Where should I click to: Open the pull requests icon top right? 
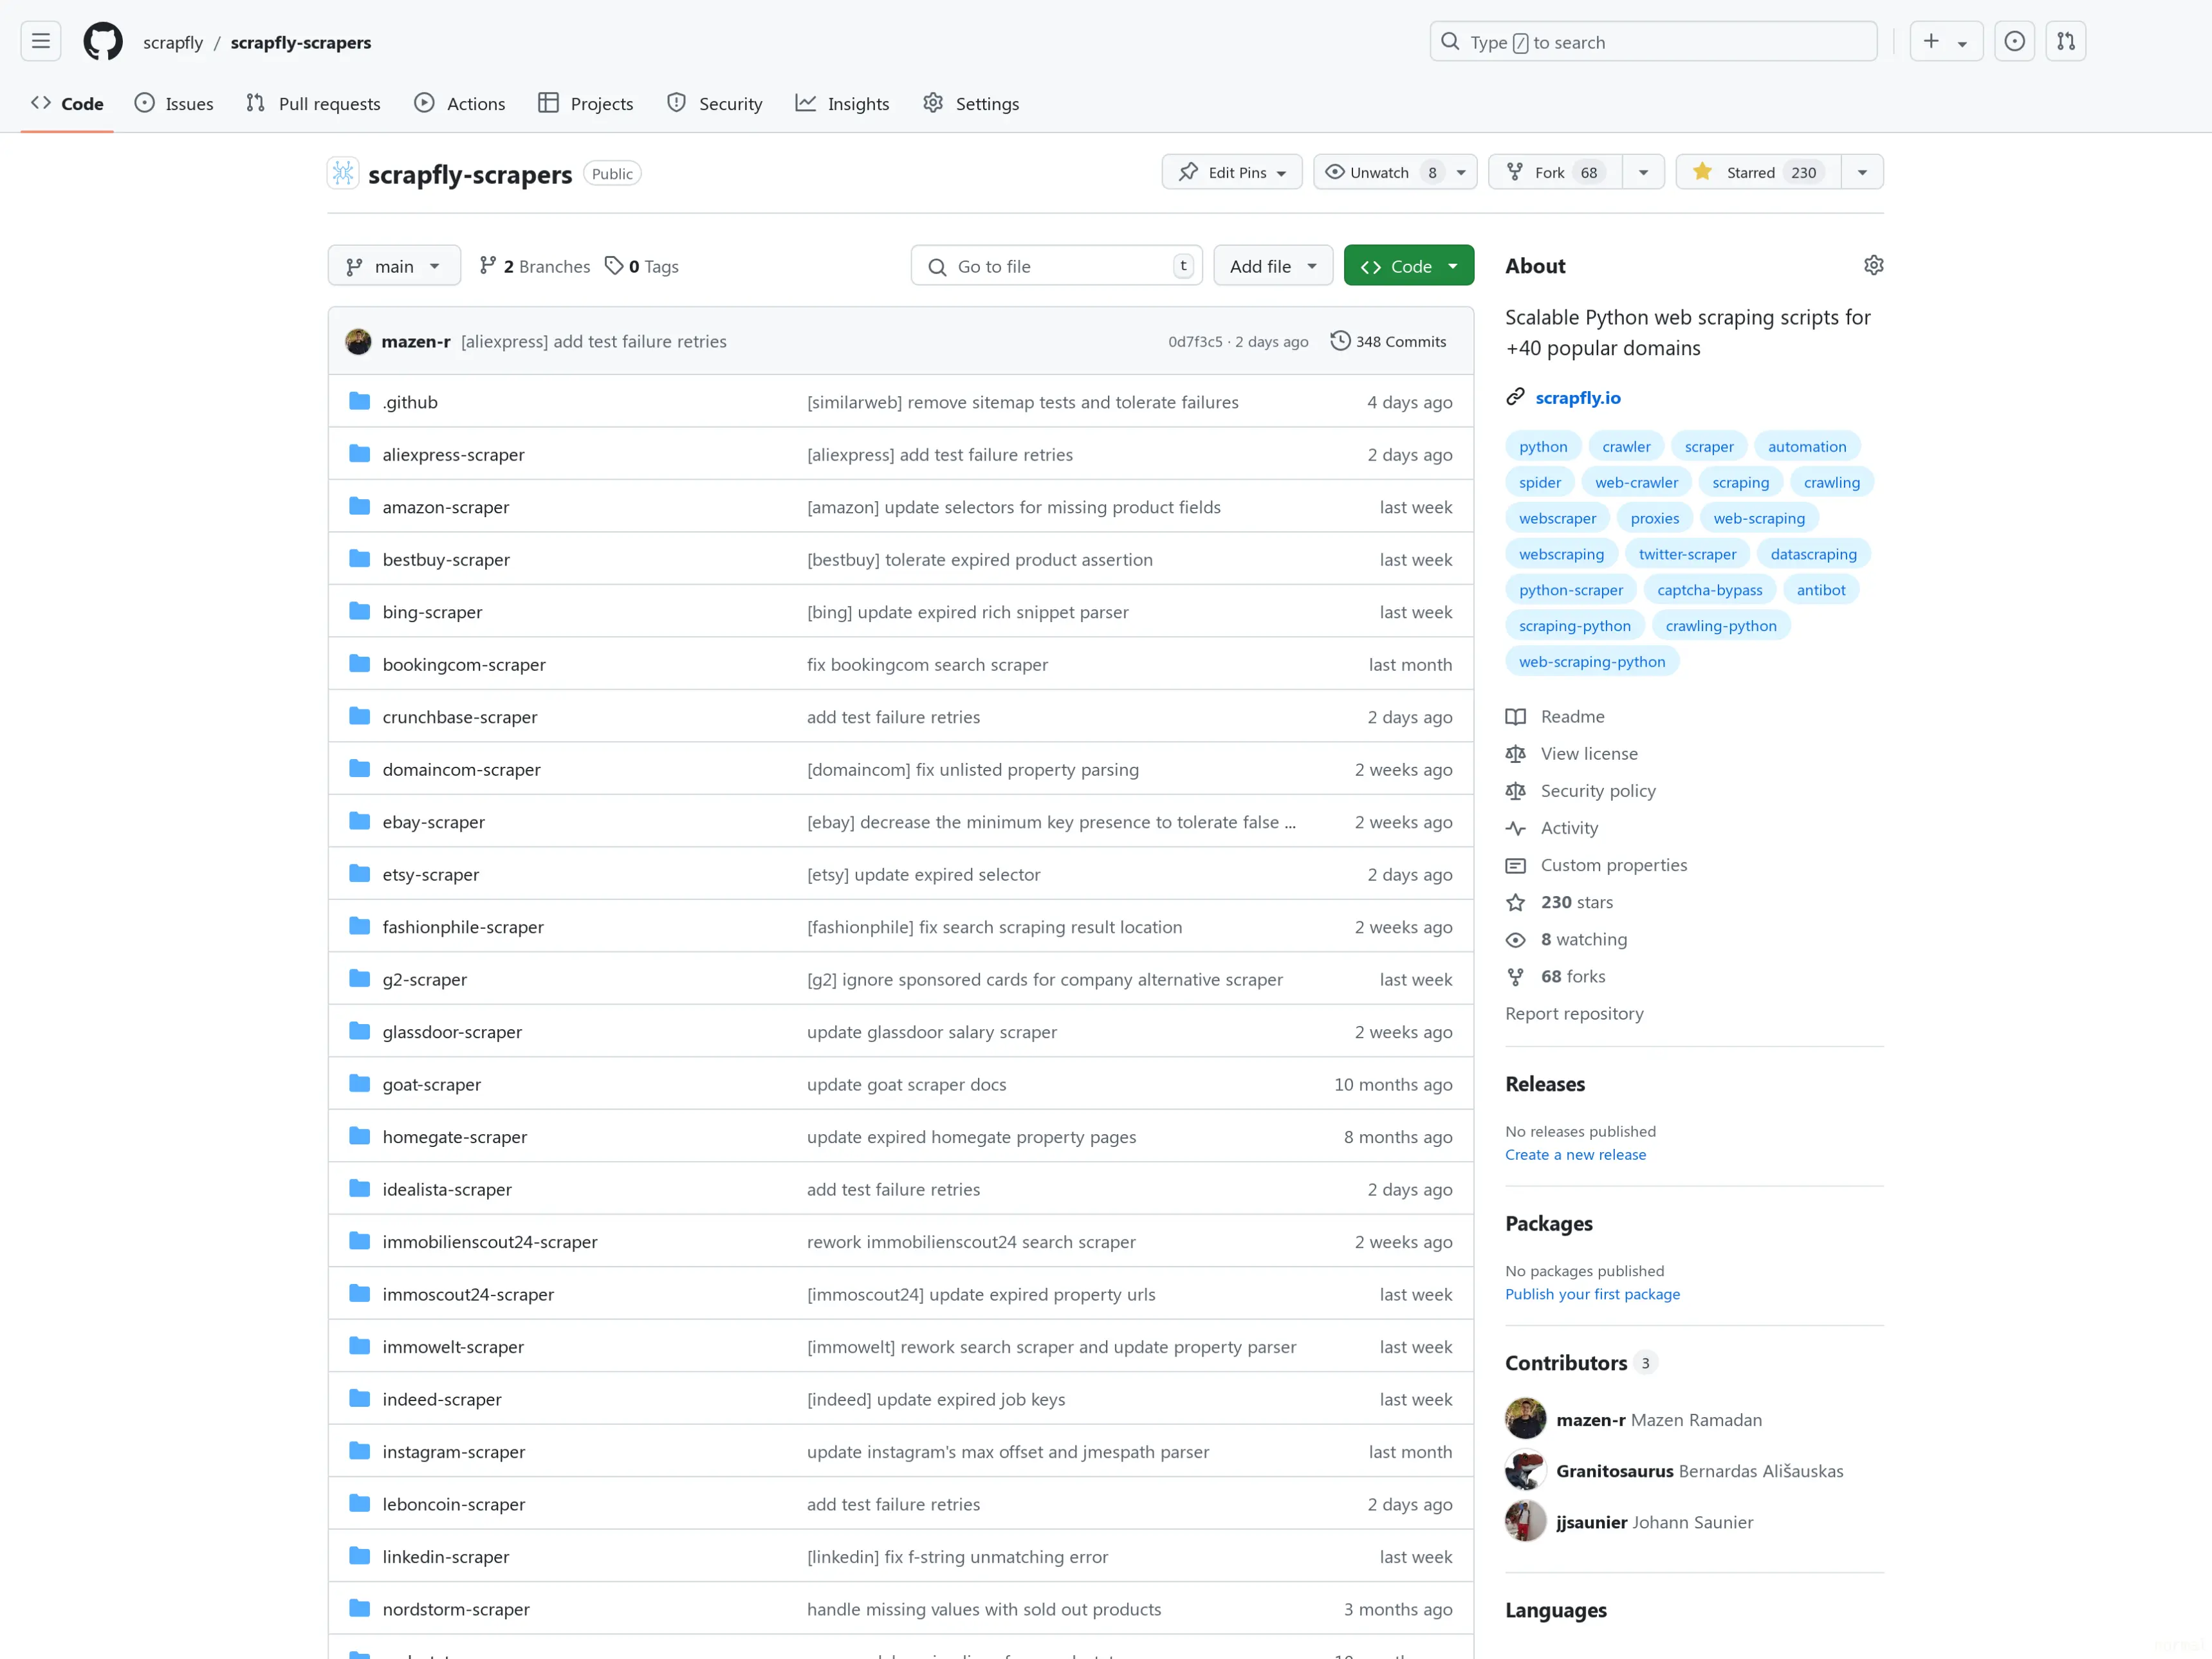click(2066, 41)
